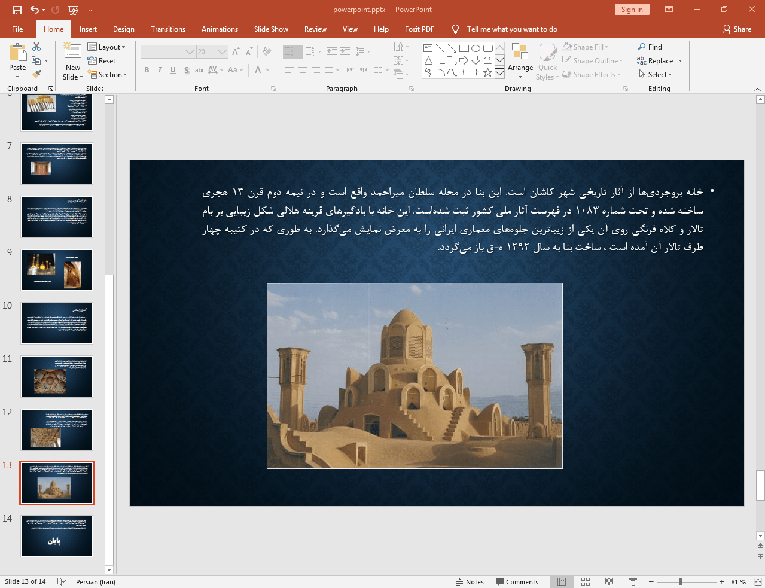The image size is (765, 588).
Task: Open the Animations tab
Action: point(220,29)
